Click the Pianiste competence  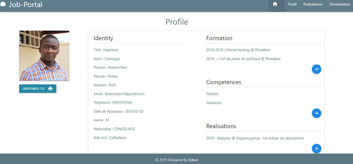pos(212,94)
